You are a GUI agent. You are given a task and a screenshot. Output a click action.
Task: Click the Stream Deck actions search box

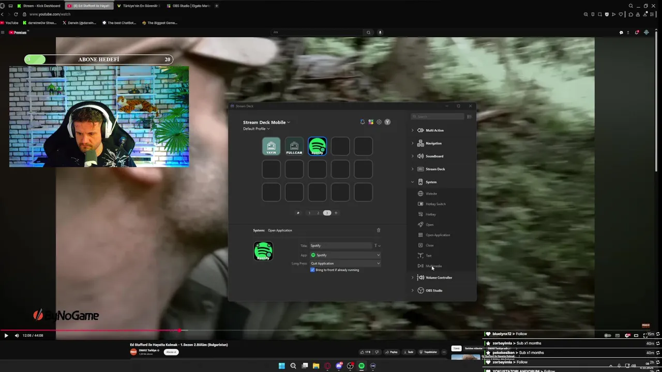(x=438, y=117)
